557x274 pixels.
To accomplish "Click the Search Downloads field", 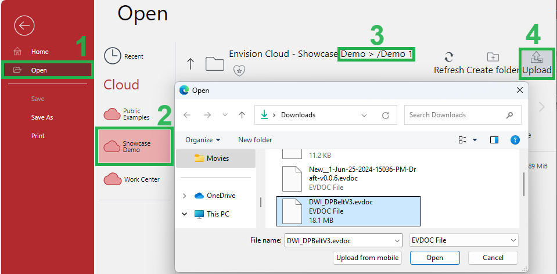I will pos(463,115).
